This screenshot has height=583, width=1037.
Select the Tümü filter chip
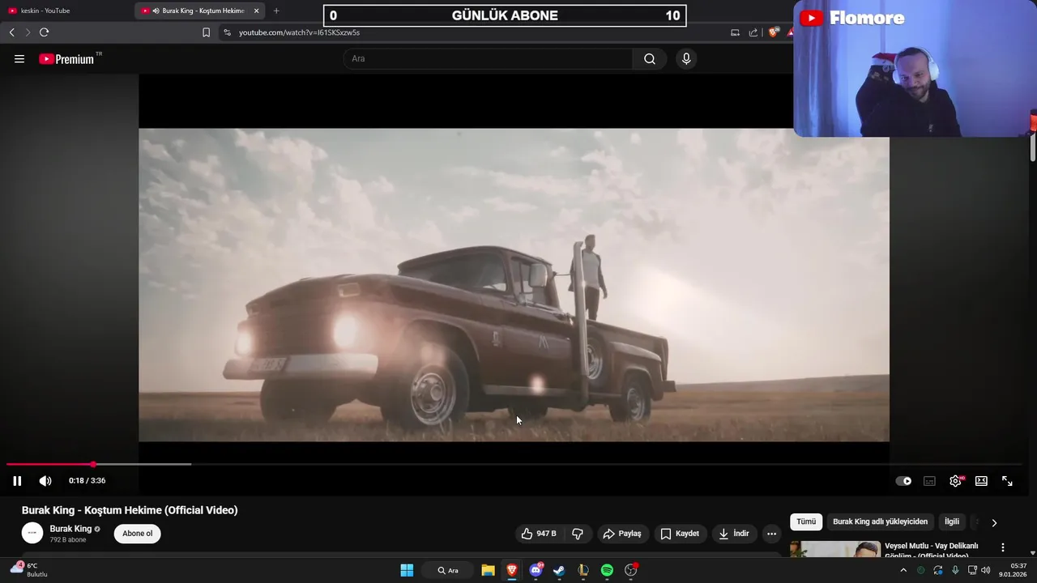coord(806,522)
